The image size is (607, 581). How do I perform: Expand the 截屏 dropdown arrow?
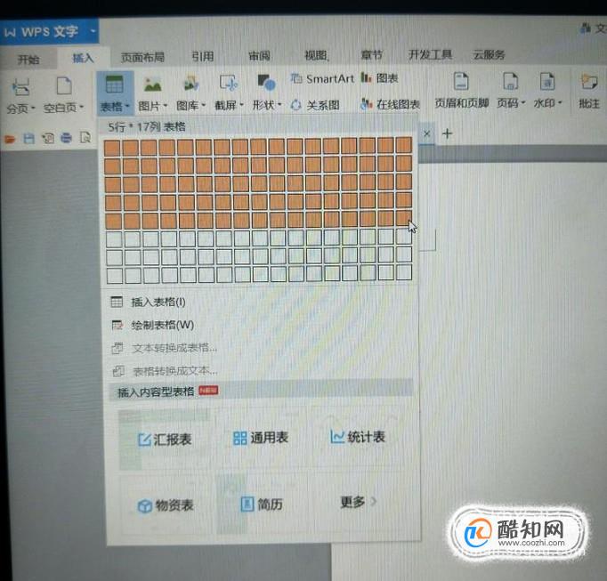[241, 104]
